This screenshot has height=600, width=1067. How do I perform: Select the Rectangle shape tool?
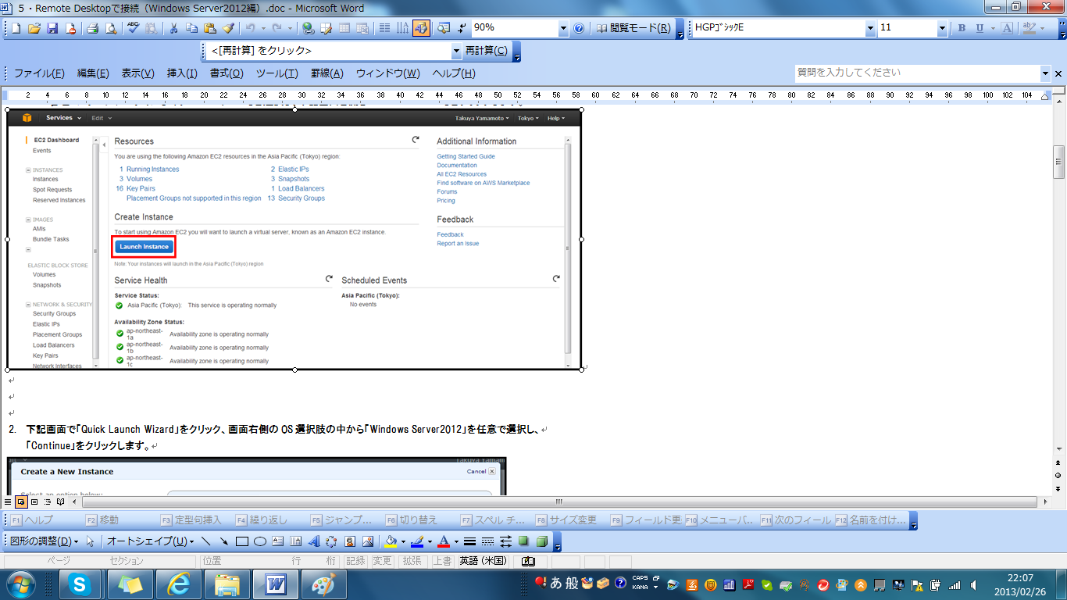pos(242,541)
